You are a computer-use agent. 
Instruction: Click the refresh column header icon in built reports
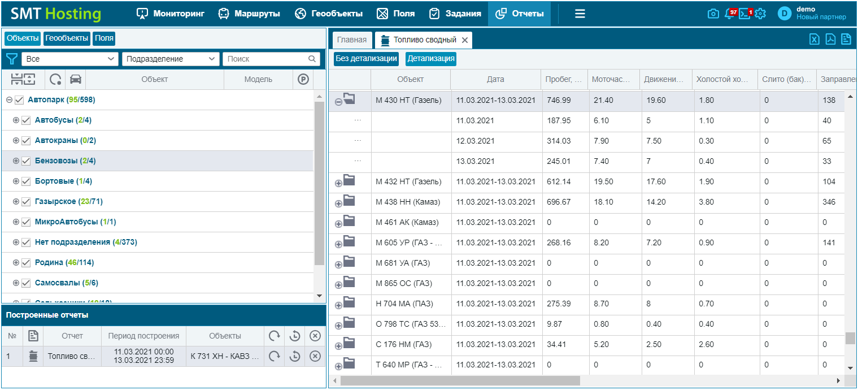tap(274, 336)
